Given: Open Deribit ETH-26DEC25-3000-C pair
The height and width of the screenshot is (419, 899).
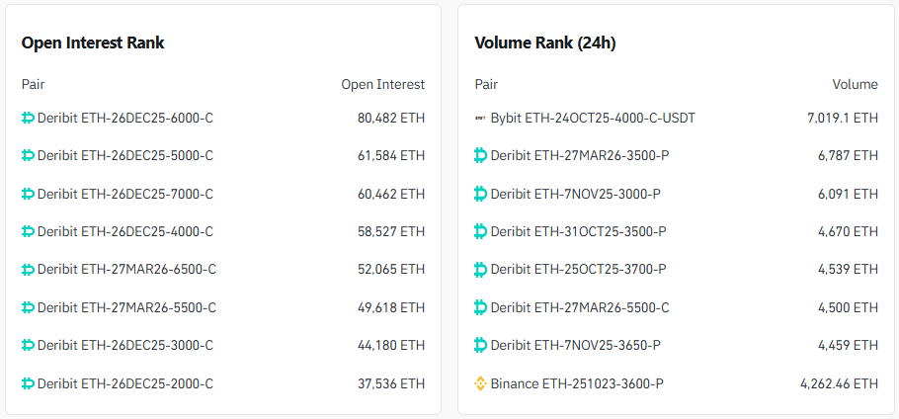Looking at the screenshot, I should [124, 345].
